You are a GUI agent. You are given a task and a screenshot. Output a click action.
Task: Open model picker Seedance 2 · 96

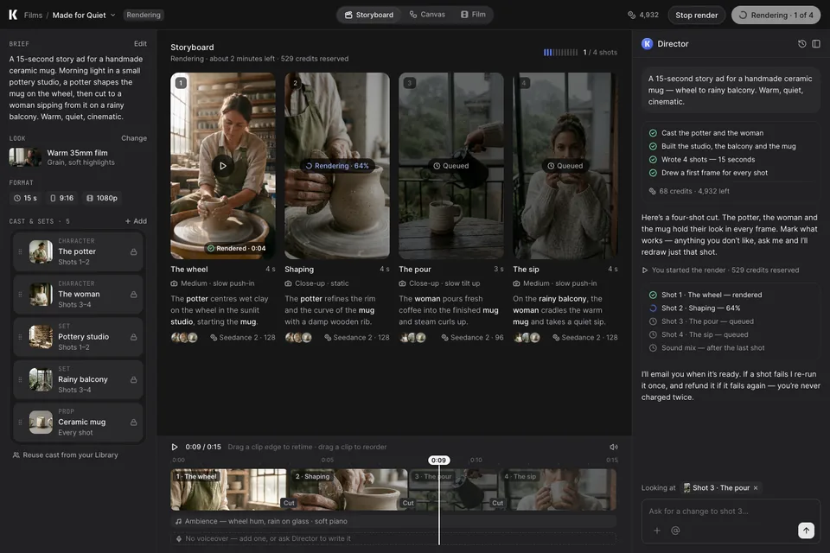472,338
